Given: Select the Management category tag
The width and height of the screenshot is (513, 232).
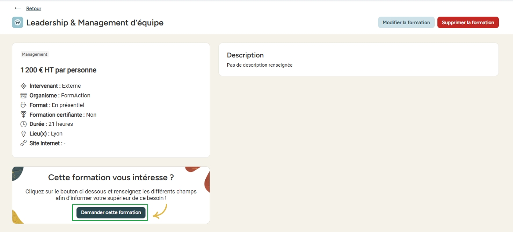Looking at the screenshot, I should [35, 54].
